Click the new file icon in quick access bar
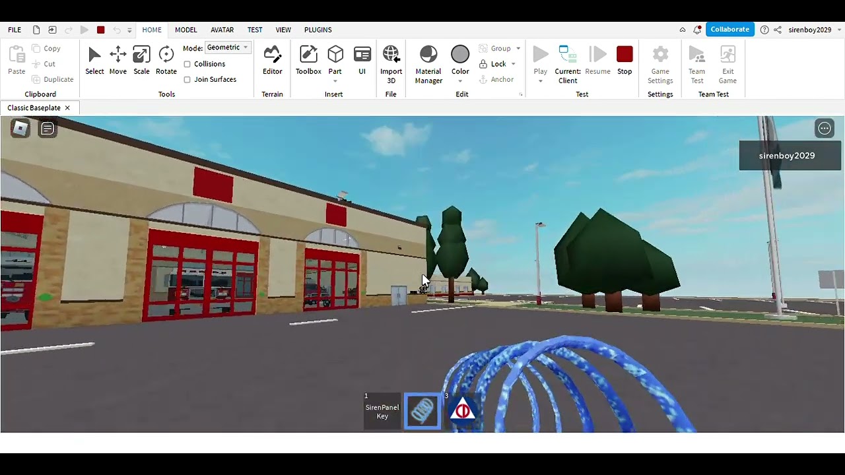This screenshot has height=475, width=845. coord(36,30)
